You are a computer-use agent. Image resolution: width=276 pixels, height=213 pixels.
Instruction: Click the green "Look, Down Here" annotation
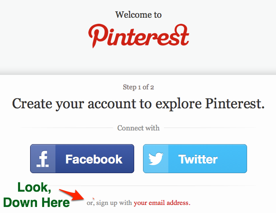(36, 194)
